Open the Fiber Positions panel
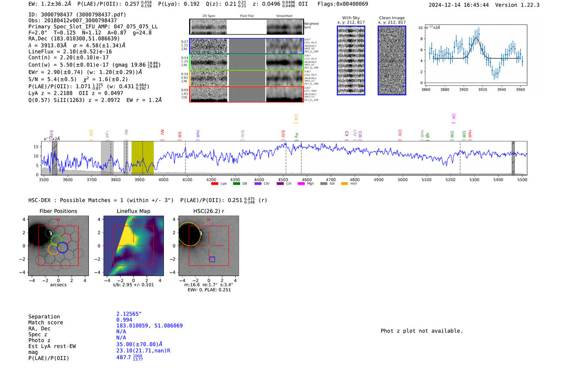This screenshot has height=386, width=568. tap(58, 246)
